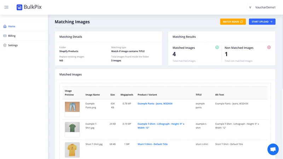Click the Image Name column header
The image size is (283, 159).
click(93, 95)
